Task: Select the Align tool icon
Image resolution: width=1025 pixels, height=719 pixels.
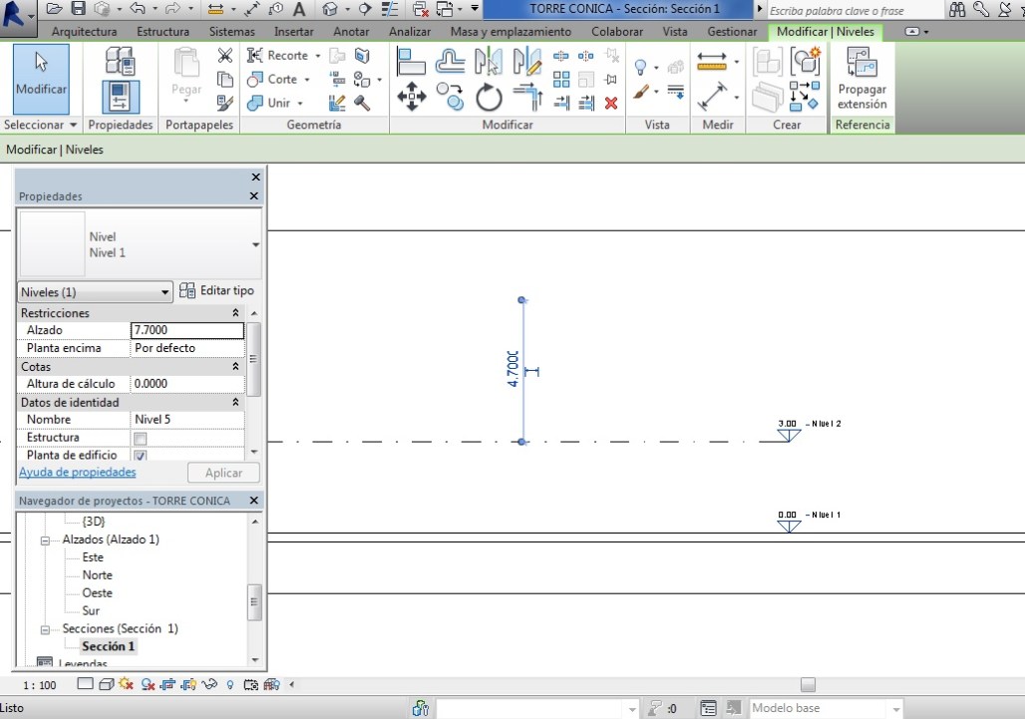Action: [411, 62]
